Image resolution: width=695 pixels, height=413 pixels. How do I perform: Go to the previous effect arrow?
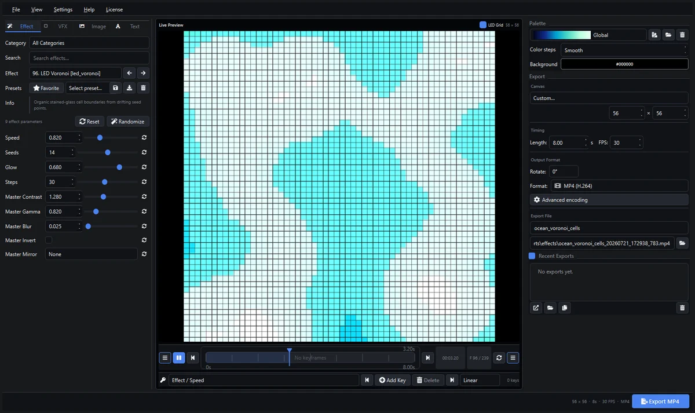[129, 73]
